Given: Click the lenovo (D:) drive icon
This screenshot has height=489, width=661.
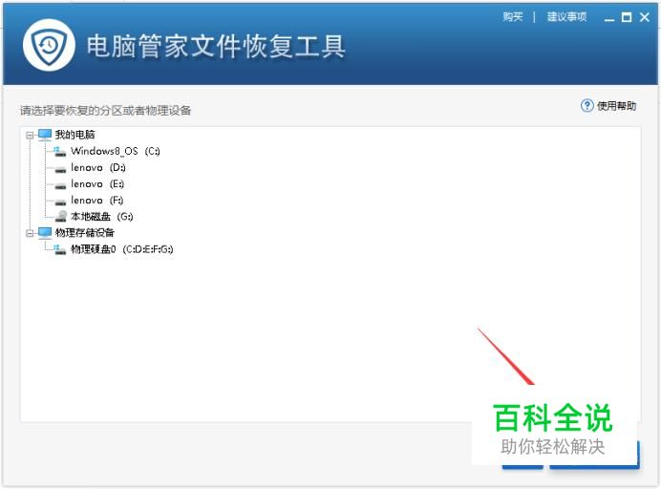Looking at the screenshot, I should point(60,169).
